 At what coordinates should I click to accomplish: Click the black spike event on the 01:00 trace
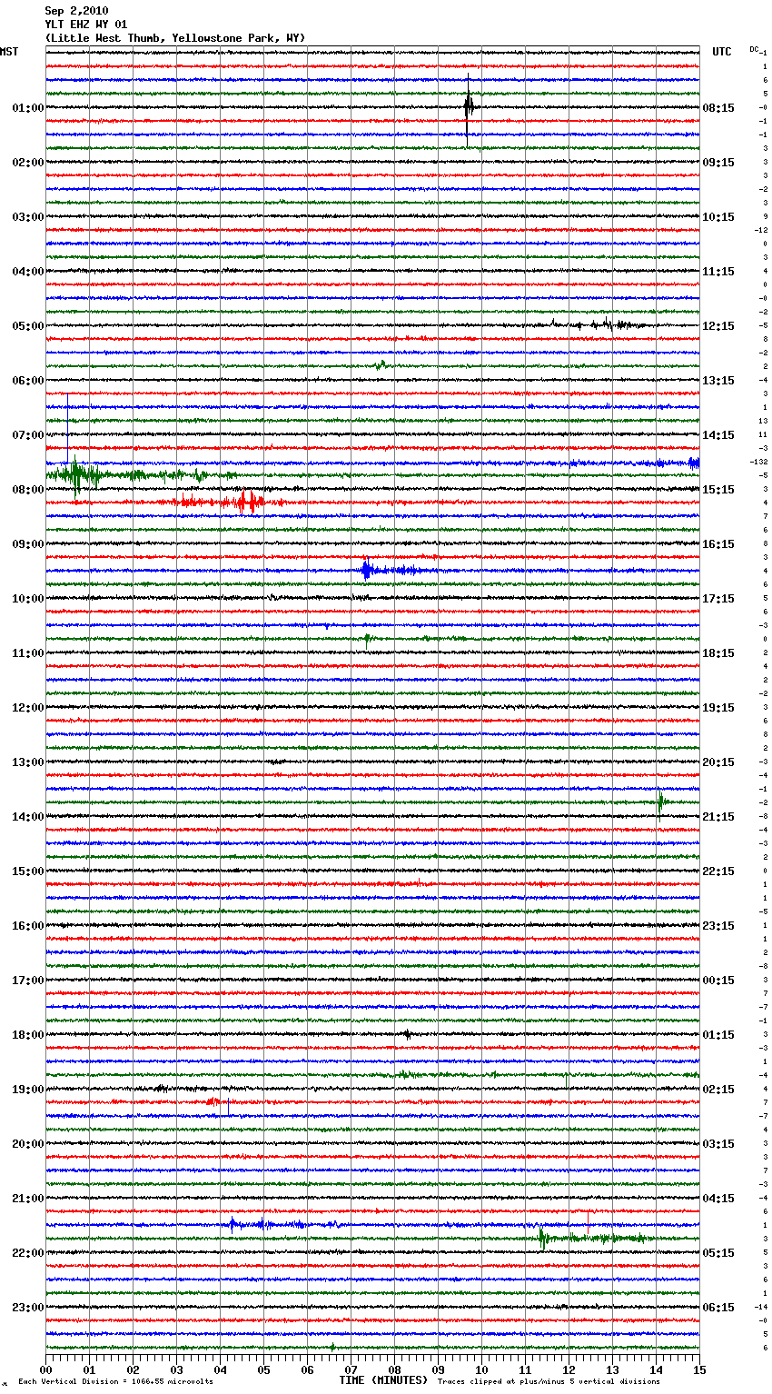click(x=468, y=108)
